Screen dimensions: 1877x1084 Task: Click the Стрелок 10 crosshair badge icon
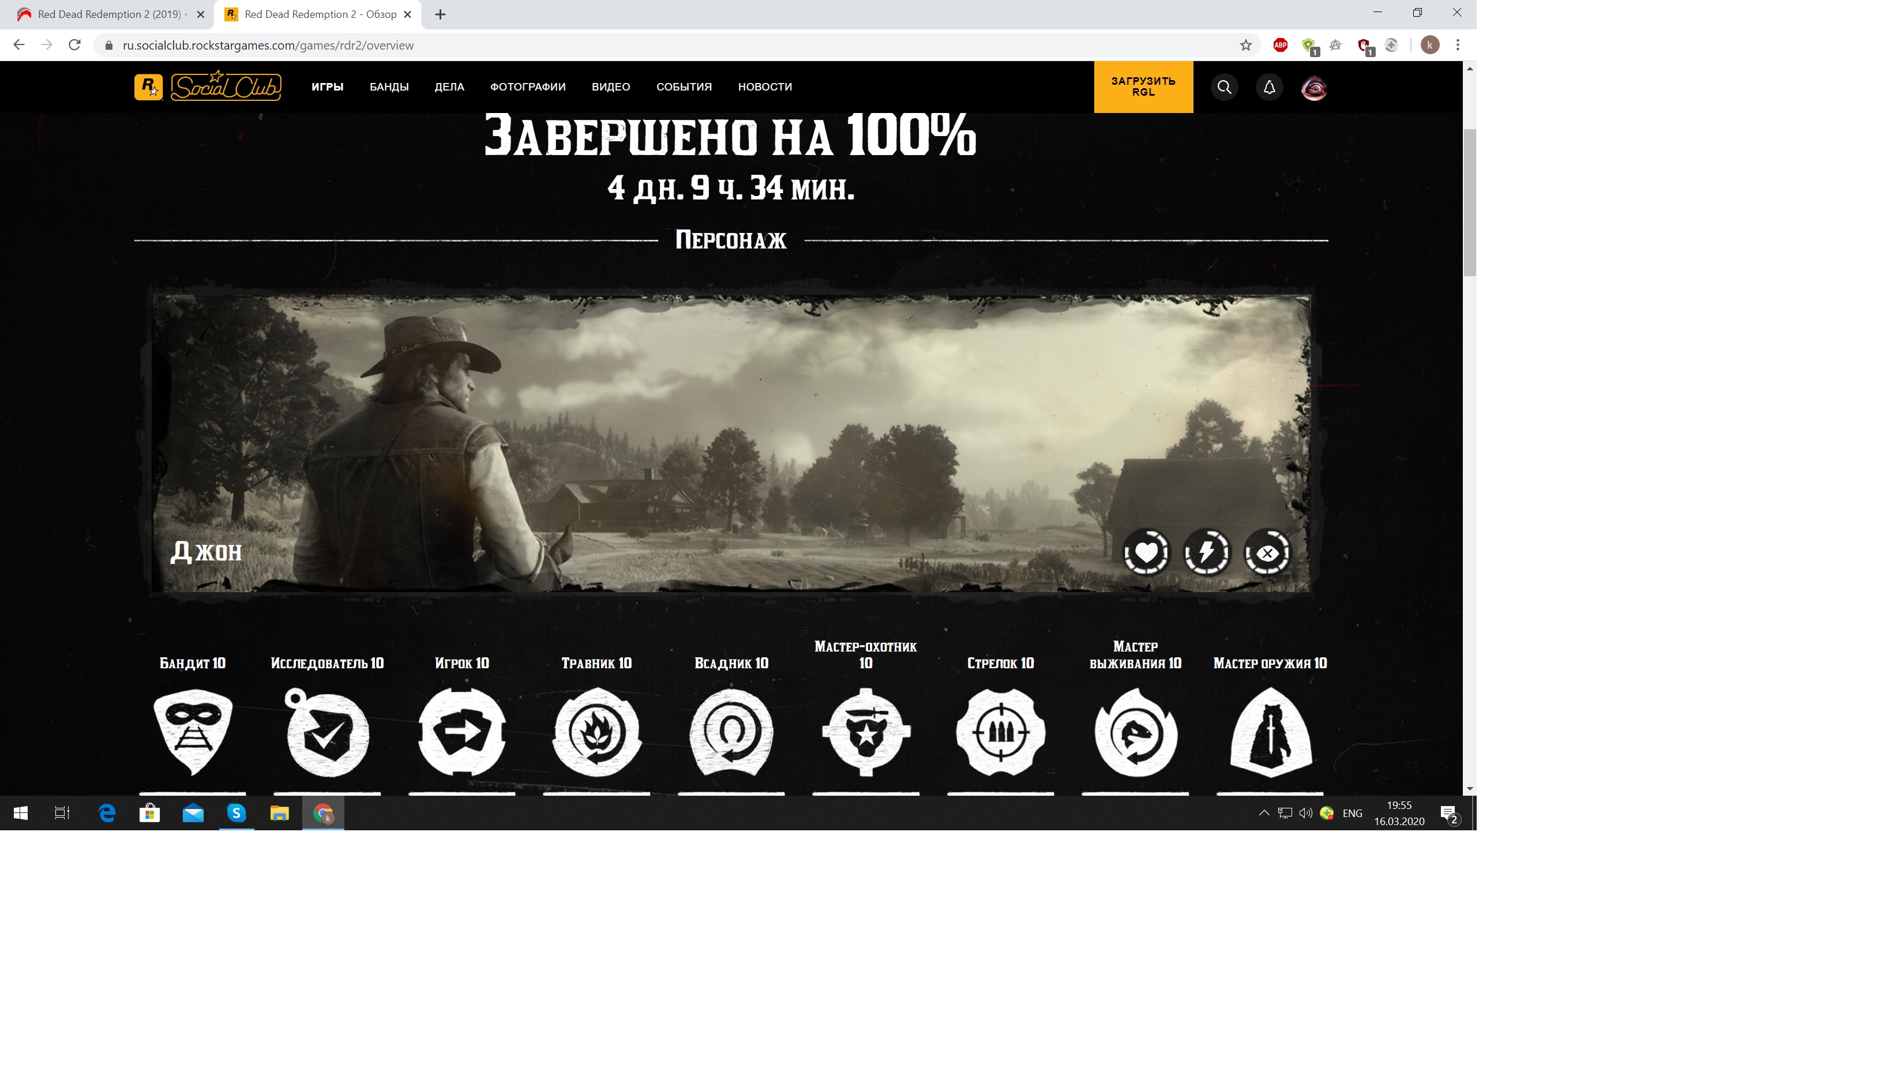[1000, 732]
